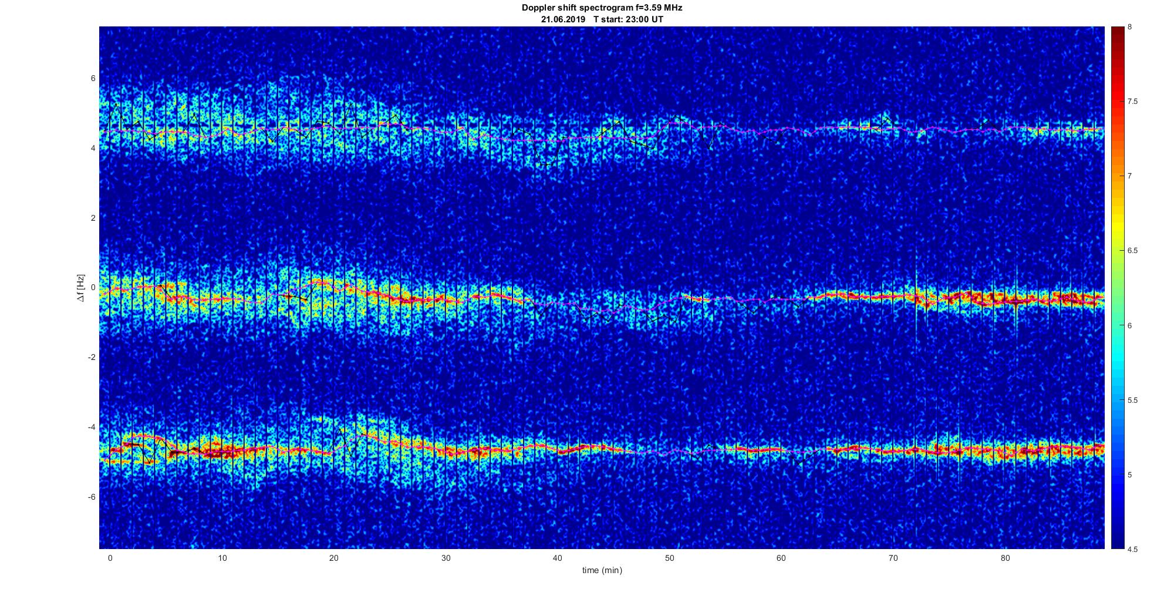Click x-axis tick label '70'
This screenshot has height=589, width=1174.
pyautogui.click(x=893, y=558)
